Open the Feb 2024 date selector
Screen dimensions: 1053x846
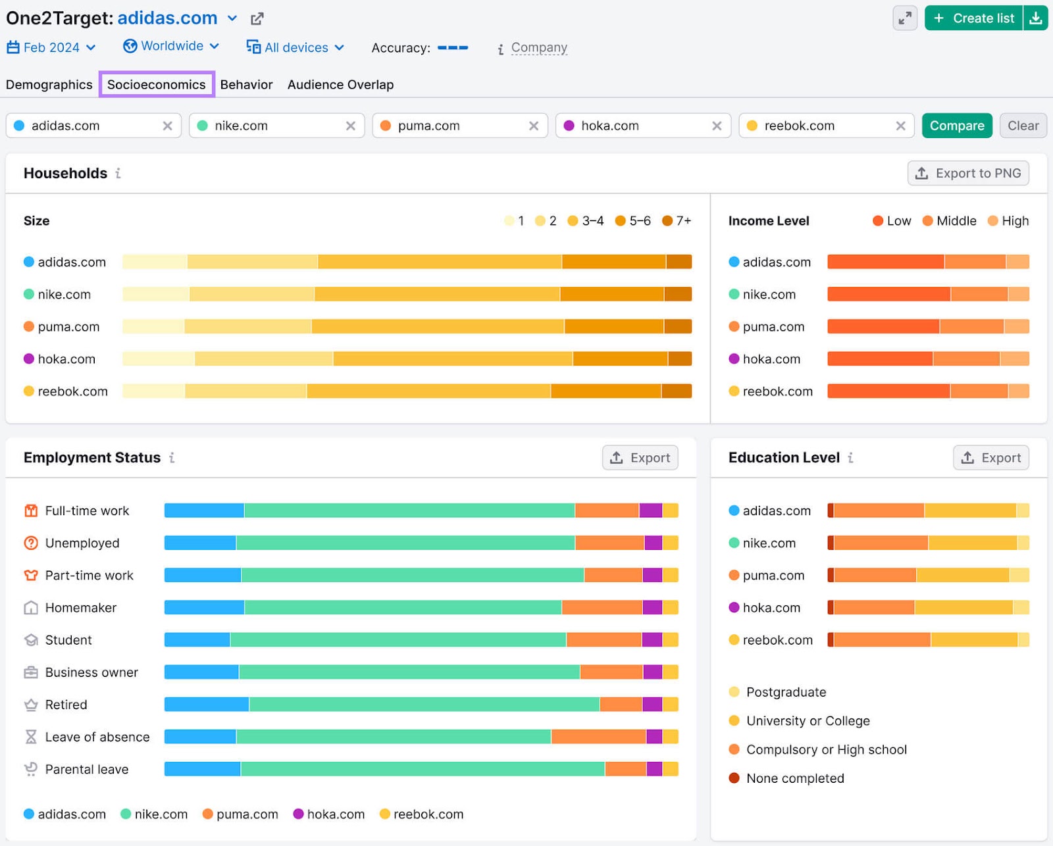[52, 47]
